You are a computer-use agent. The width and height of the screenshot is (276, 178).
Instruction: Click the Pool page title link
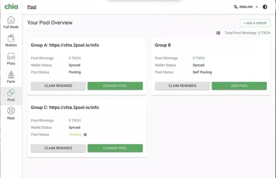click(x=32, y=7)
